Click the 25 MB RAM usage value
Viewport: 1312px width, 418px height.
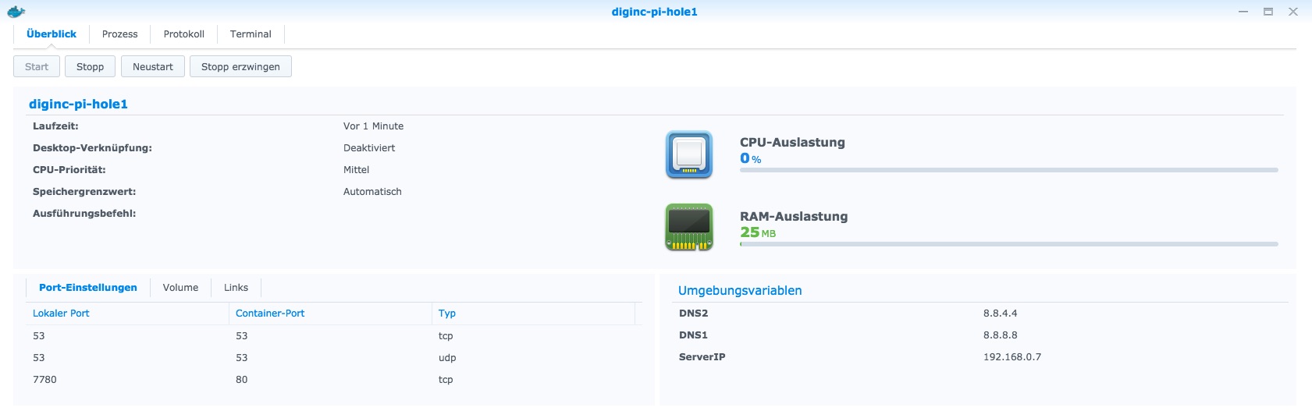tap(758, 232)
